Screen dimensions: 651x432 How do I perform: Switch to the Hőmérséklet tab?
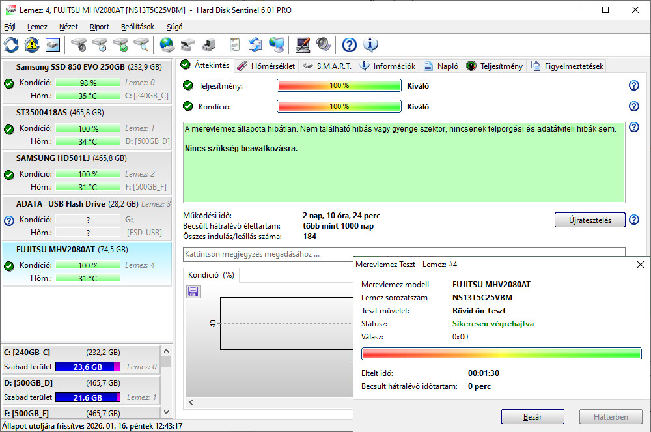[x=266, y=66]
